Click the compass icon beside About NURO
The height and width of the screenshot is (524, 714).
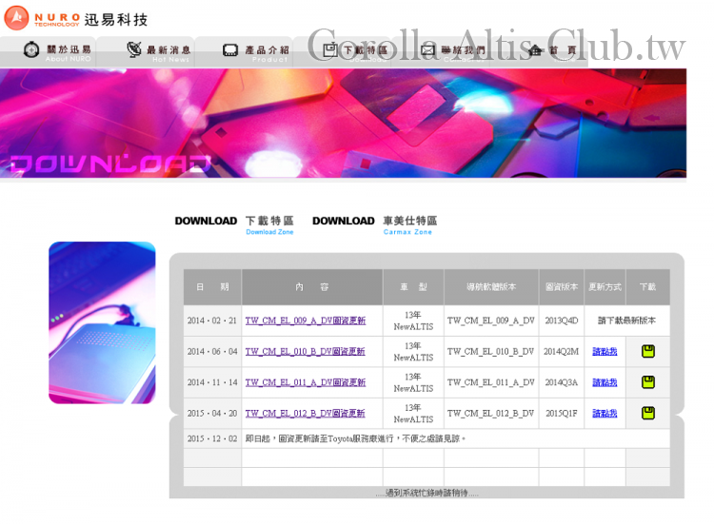pyautogui.click(x=31, y=49)
